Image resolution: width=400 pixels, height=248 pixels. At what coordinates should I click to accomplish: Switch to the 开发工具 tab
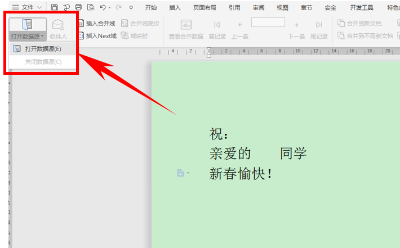tap(362, 8)
